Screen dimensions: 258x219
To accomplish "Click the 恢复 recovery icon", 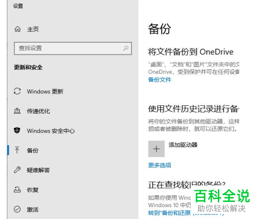I will (x=17, y=190).
